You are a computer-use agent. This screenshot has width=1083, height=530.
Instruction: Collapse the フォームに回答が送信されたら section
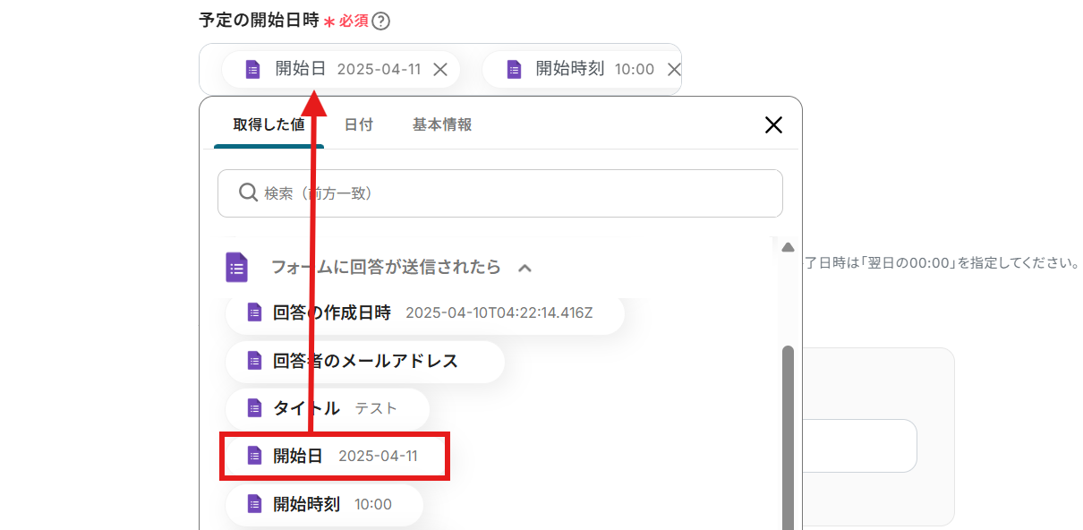[525, 268]
